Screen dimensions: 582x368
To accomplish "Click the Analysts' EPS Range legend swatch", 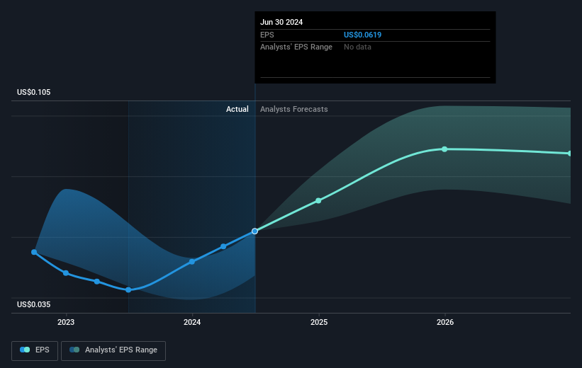I will (74, 350).
